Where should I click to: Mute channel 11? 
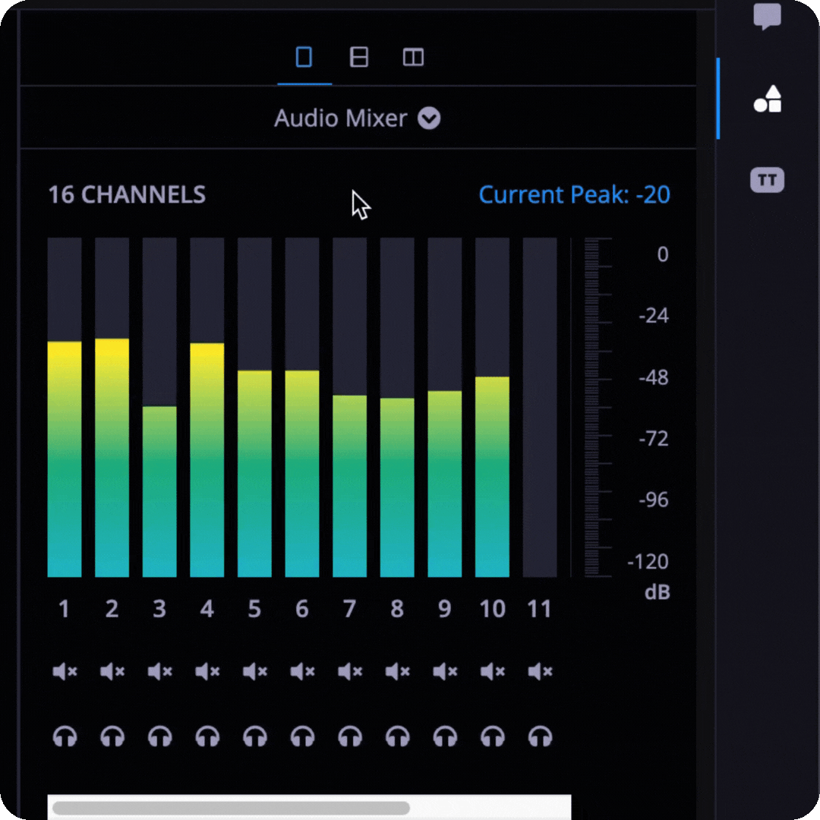(x=541, y=671)
